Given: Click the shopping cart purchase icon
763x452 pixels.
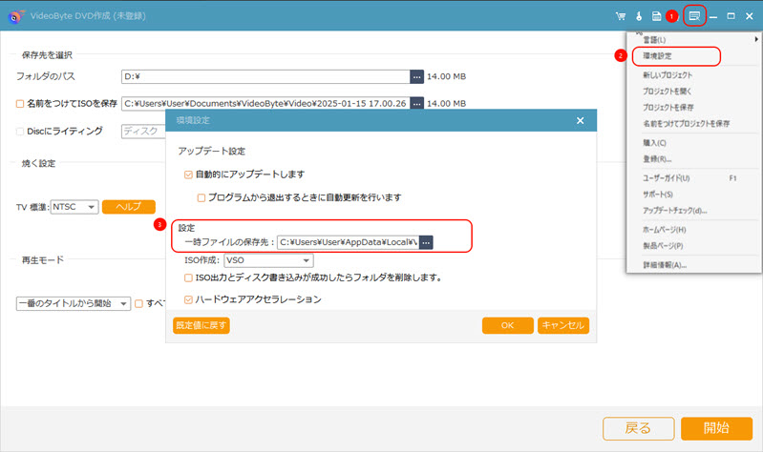Looking at the screenshot, I should [621, 16].
